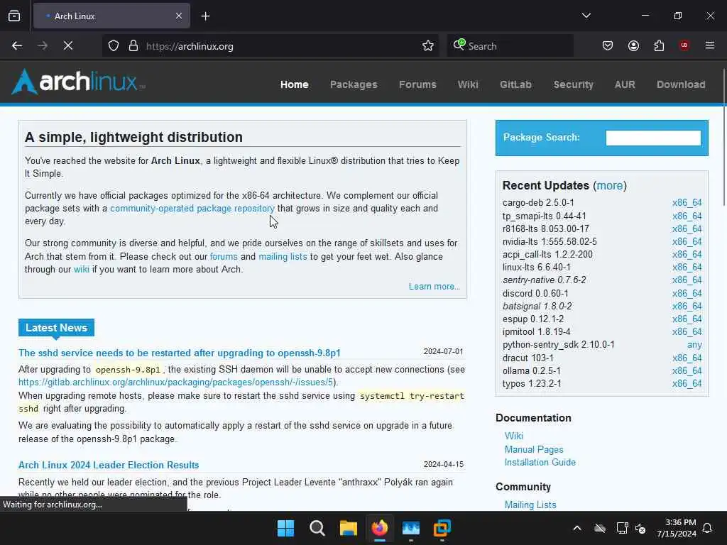Open Windows Start menu
The width and height of the screenshot is (727, 545).
[285, 528]
